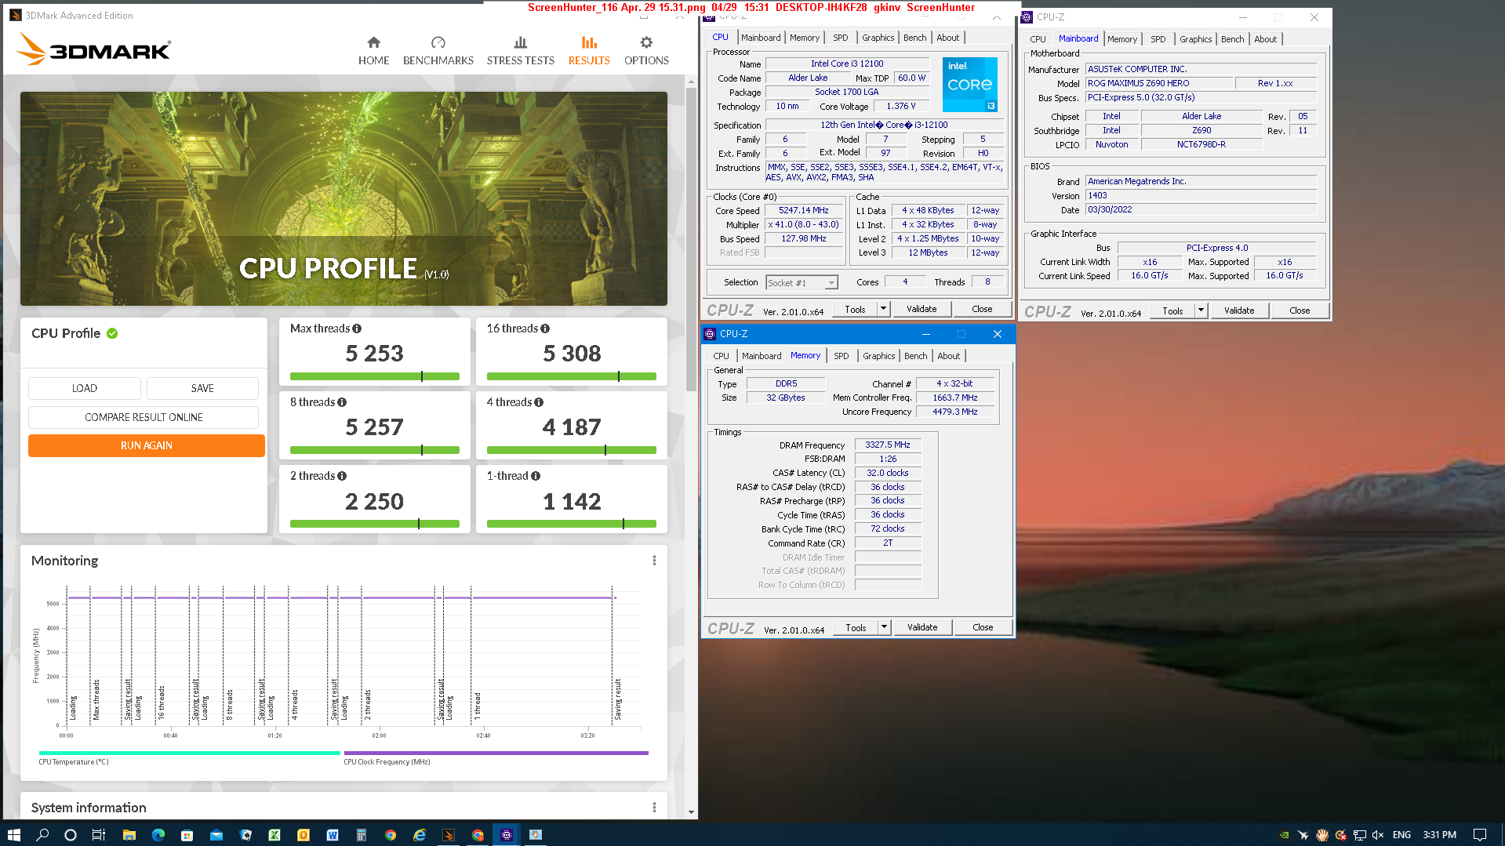This screenshot has width=1505, height=846.
Task: Click COMPARE RESULT ONLINE
Action: [x=144, y=417]
